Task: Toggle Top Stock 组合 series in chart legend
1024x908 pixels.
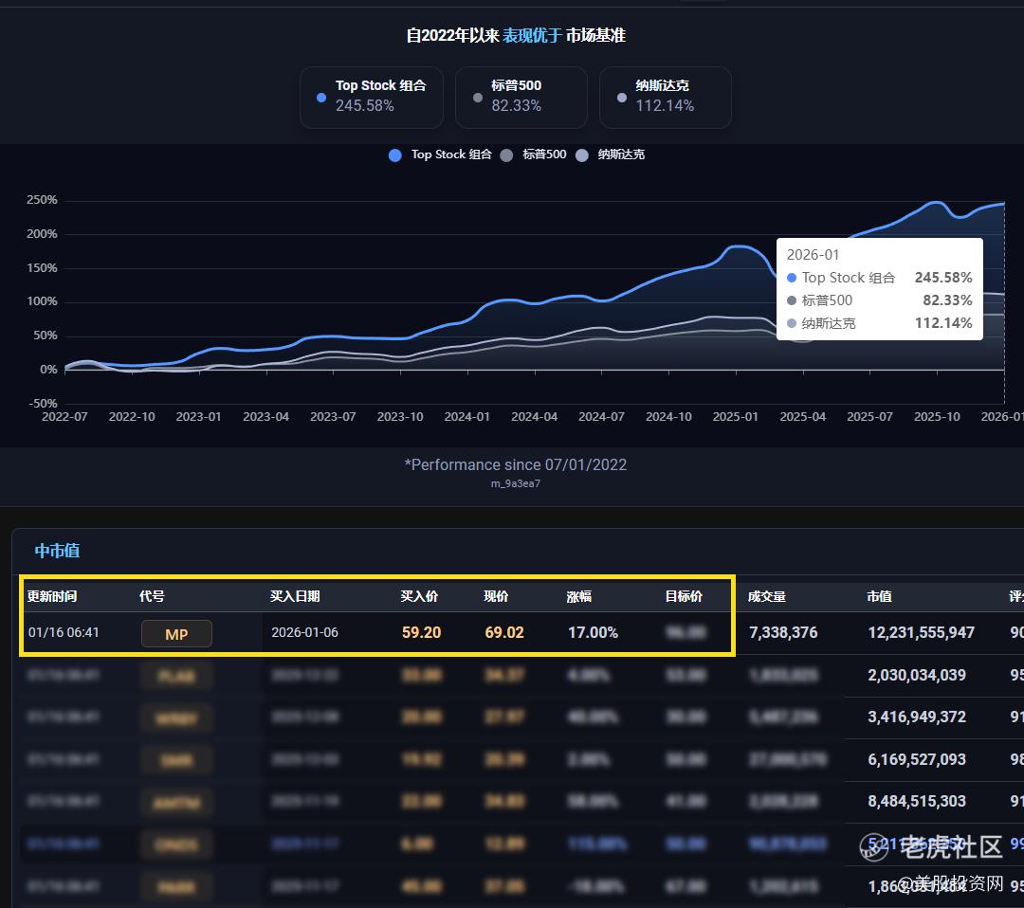Action: point(440,154)
